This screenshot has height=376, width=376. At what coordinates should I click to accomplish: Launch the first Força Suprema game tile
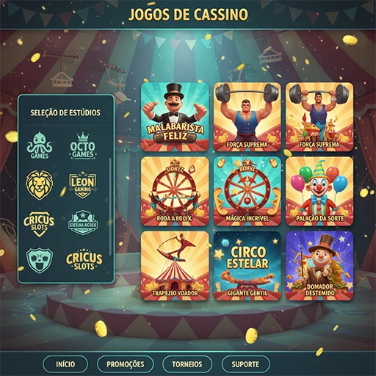coord(247,117)
